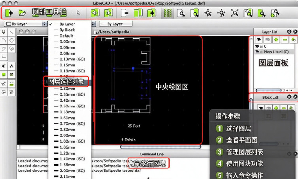Select the Insert Image tool in left toolbox
The width and height of the screenshot is (298, 179).
point(11,75)
